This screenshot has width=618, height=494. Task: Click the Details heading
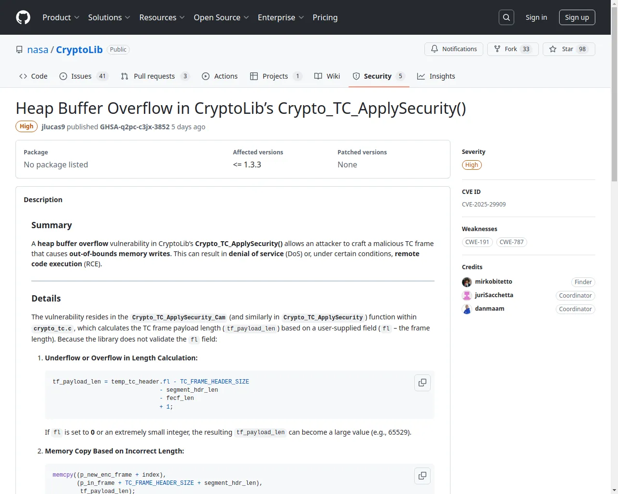[46, 299]
